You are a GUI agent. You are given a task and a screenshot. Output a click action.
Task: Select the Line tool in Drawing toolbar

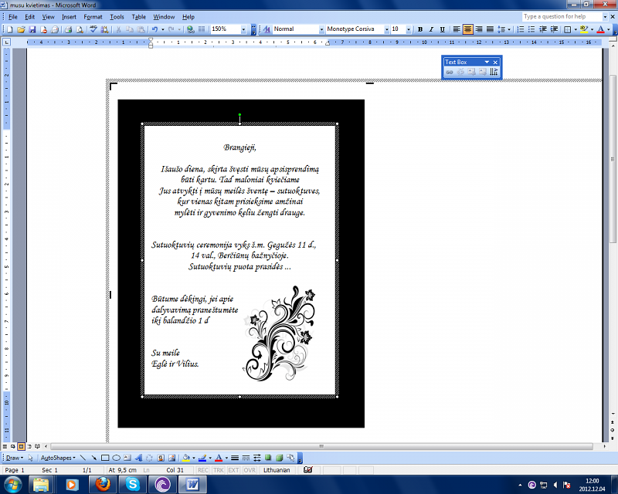coord(83,458)
